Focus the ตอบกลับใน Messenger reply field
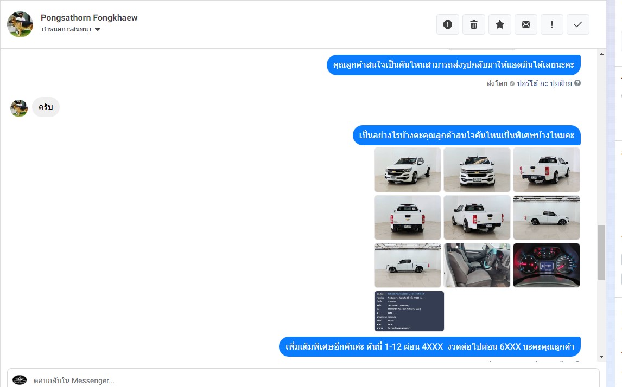The width and height of the screenshot is (622, 387). (303, 380)
